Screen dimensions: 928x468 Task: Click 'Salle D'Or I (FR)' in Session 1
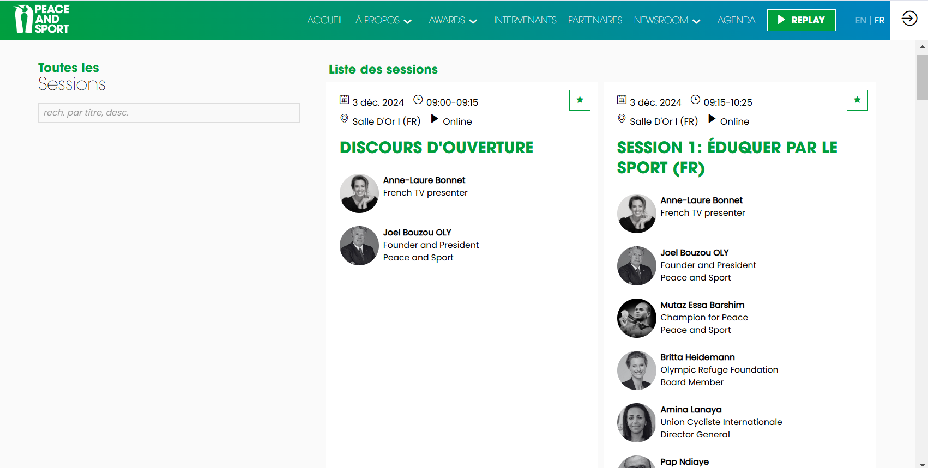coord(664,121)
